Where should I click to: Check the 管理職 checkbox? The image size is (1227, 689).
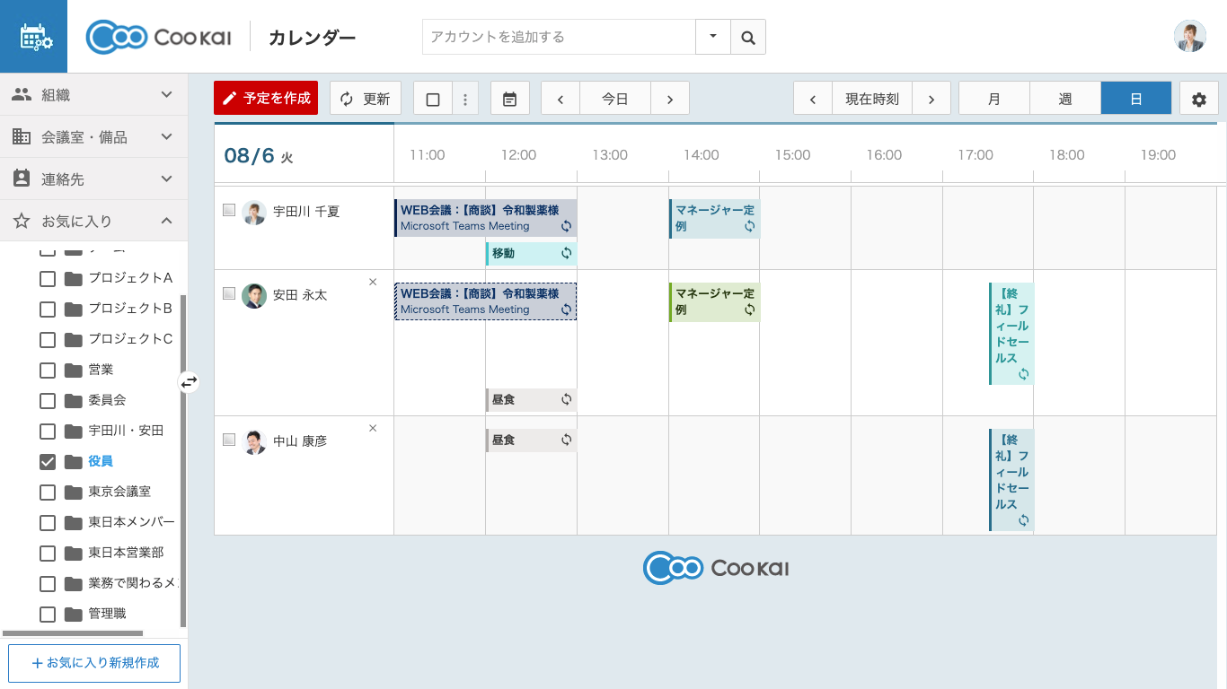(x=48, y=614)
